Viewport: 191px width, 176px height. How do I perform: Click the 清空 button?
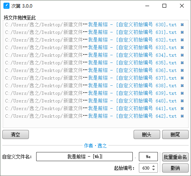coord(16,134)
